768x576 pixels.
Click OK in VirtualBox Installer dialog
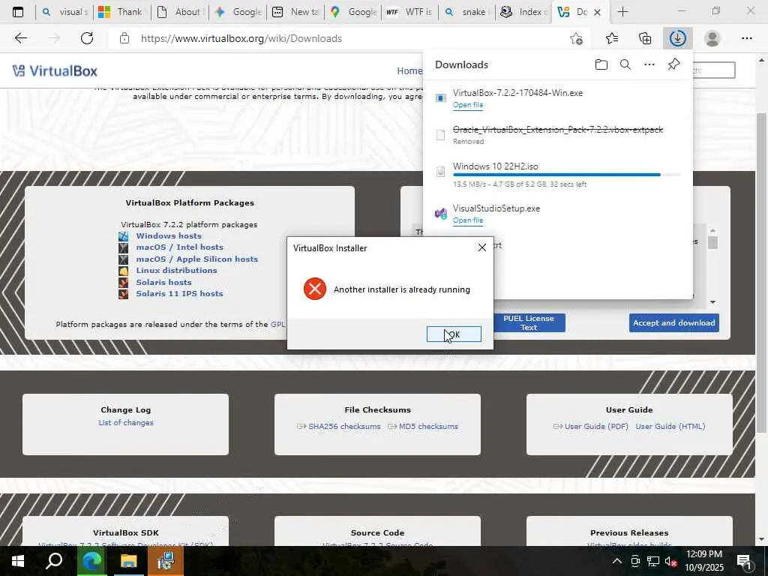coord(454,334)
